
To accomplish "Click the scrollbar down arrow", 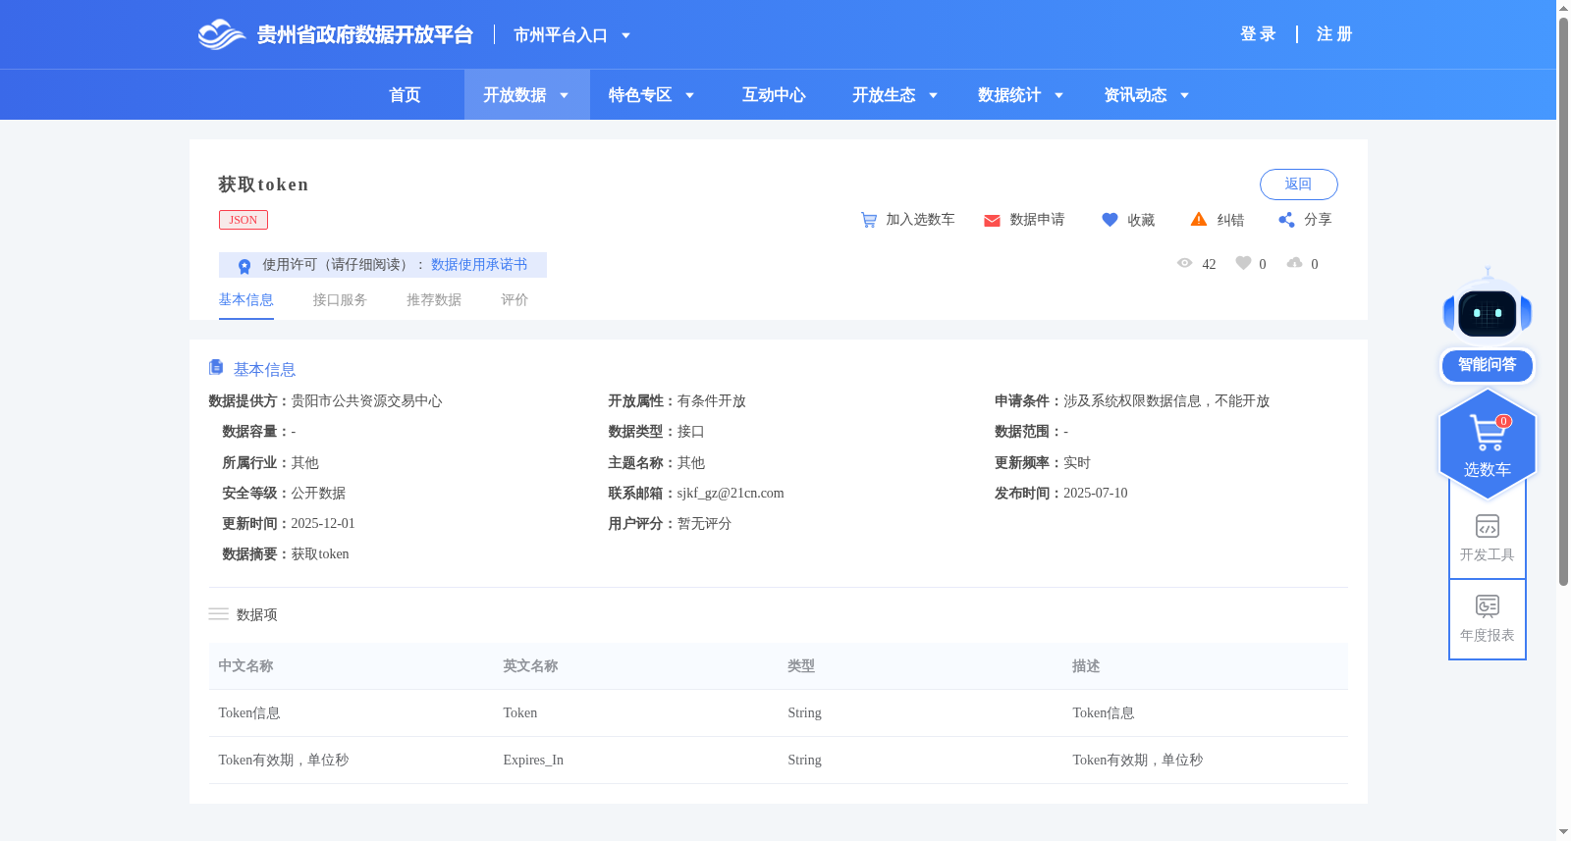I will [1563, 832].
